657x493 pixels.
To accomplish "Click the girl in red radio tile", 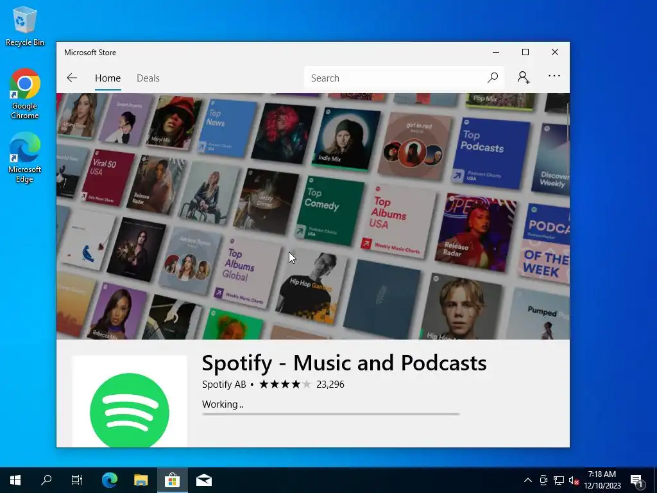I will (x=415, y=145).
